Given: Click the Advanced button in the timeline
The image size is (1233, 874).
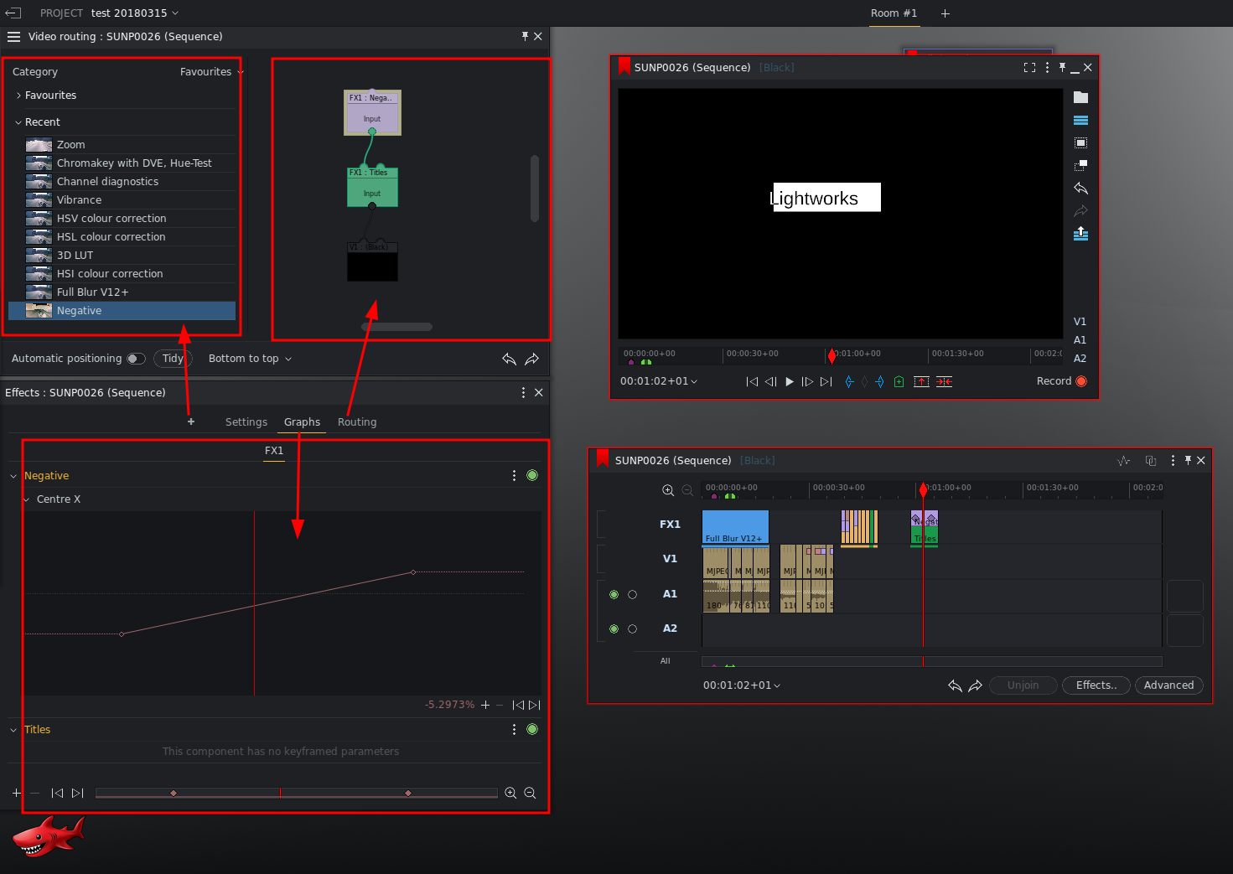Looking at the screenshot, I should click(x=1168, y=685).
